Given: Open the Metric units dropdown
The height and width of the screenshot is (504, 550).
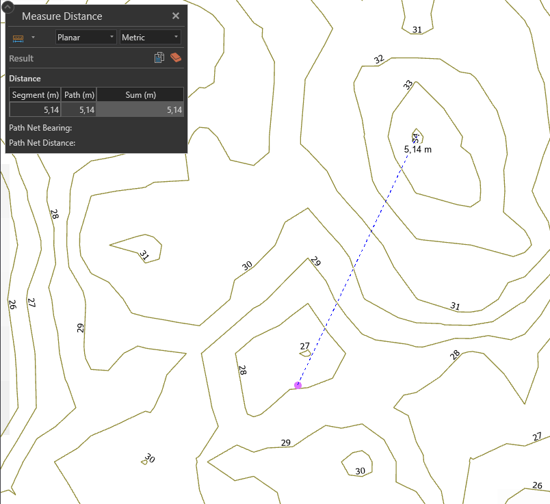Looking at the screenshot, I should [x=150, y=37].
